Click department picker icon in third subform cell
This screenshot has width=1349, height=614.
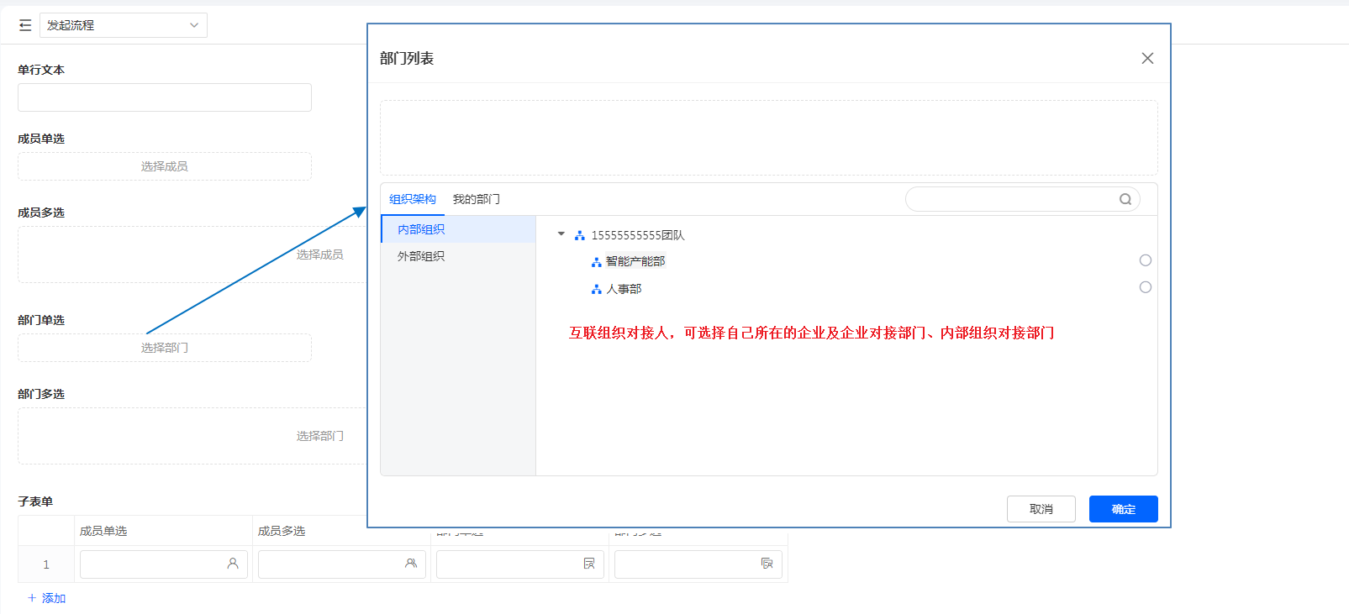coord(589,564)
